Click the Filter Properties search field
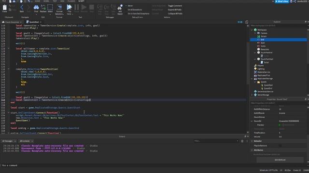 pos(278,103)
